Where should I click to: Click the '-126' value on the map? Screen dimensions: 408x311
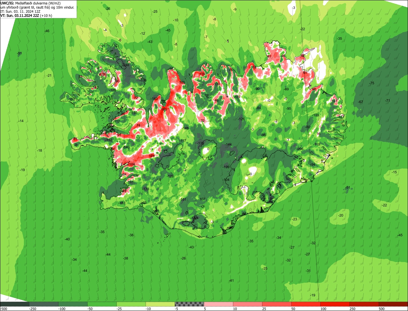tap(242, 119)
